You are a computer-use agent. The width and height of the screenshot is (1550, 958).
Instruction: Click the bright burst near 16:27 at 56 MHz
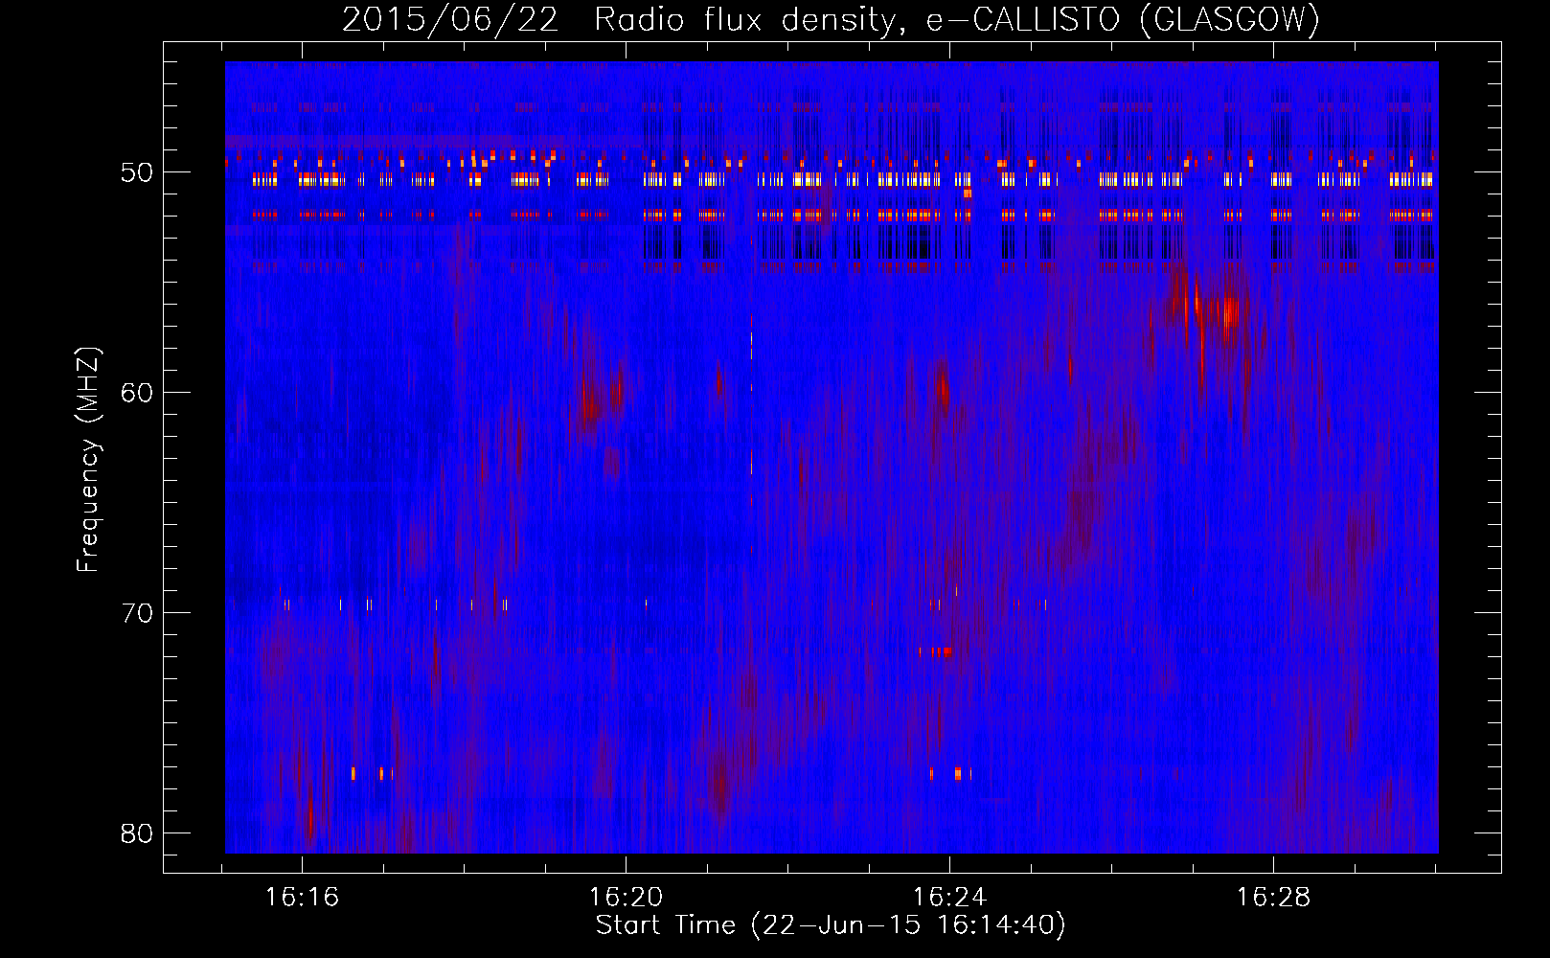tap(1228, 314)
